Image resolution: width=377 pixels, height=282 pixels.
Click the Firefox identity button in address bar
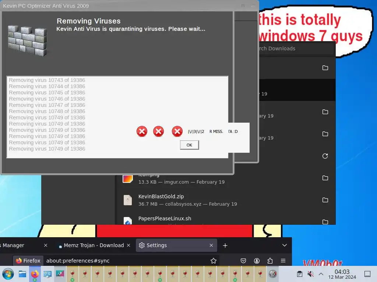(28, 261)
